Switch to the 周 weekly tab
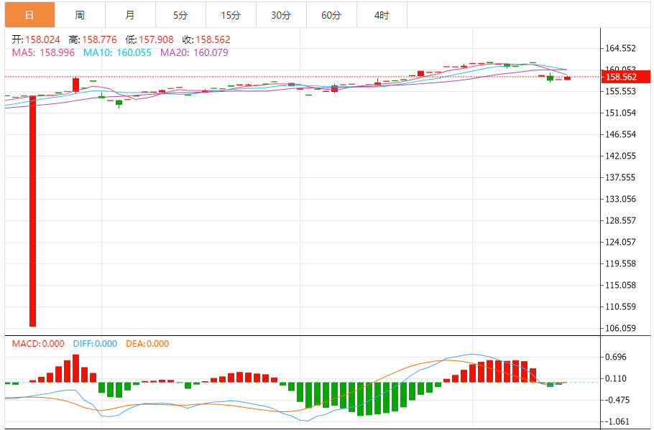Viewport: 654px width, 430px height. click(80, 15)
